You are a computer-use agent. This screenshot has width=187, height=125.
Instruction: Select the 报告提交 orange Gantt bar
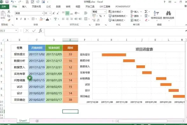tap(114, 55)
